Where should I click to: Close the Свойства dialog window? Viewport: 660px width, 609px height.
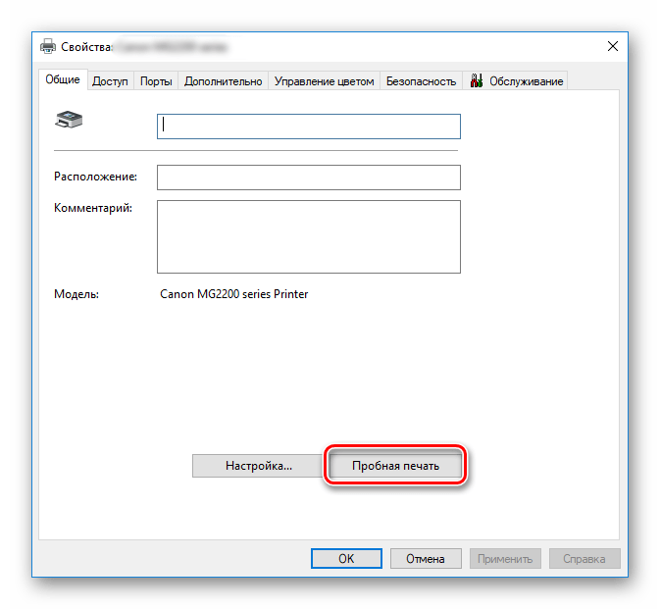[x=613, y=46]
